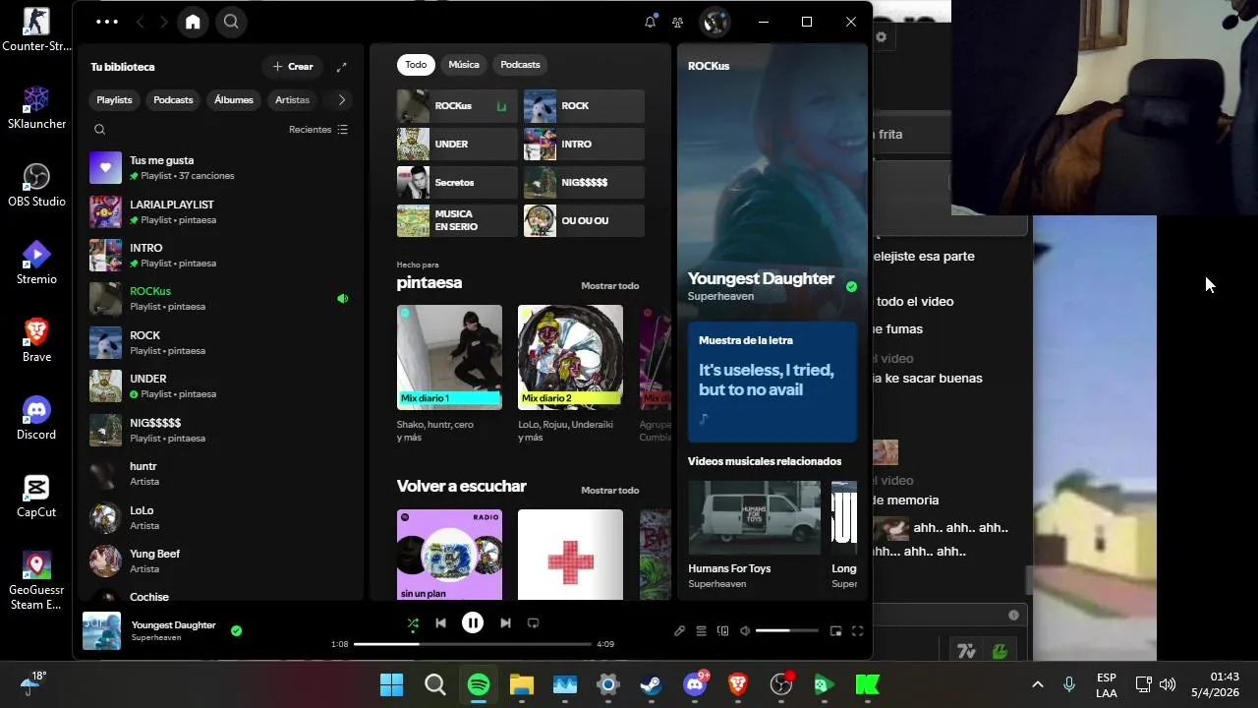This screenshot has height=708, width=1258.
Task: Open the Mix diario 2 card
Action: pyautogui.click(x=570, y=375)
